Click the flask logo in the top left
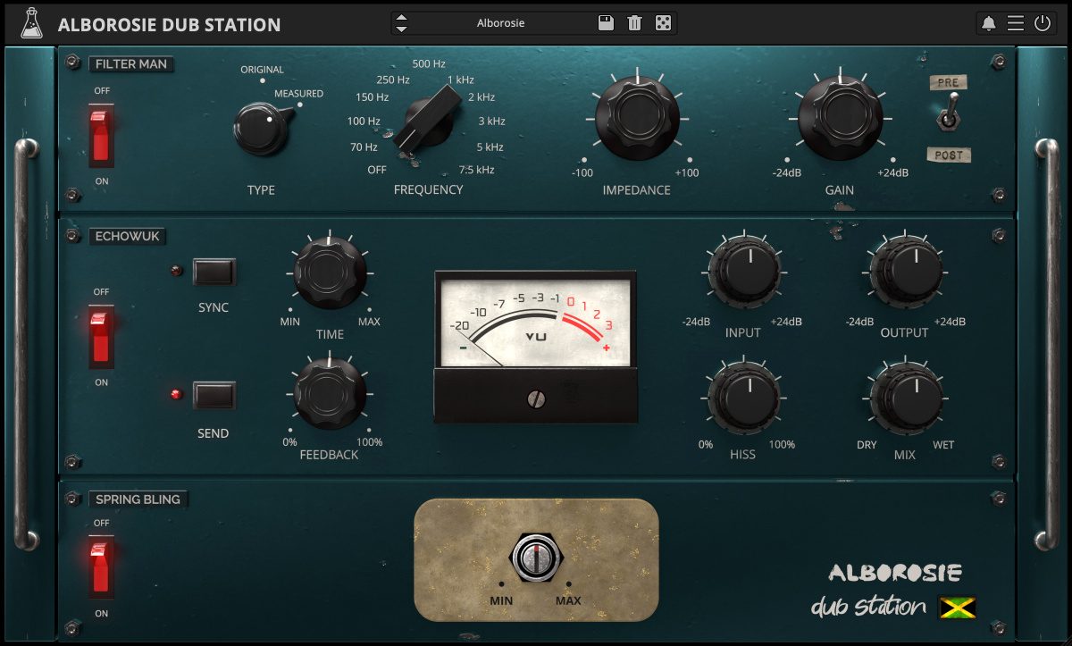Image resolution: width=1072 pixels, height=646 pixels. (x=33, y=22)
